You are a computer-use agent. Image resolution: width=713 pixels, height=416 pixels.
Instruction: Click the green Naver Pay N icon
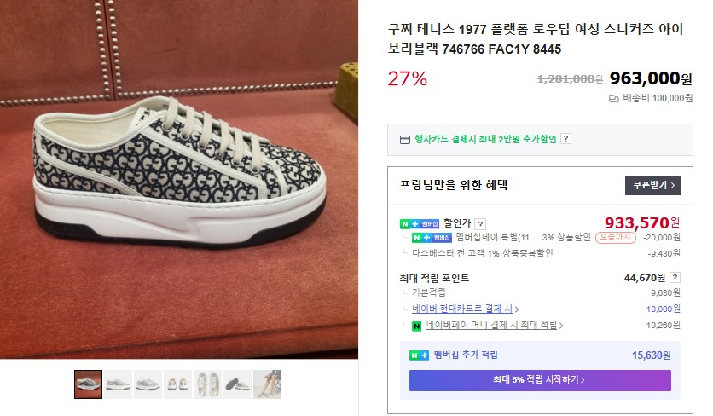point(417,326)
